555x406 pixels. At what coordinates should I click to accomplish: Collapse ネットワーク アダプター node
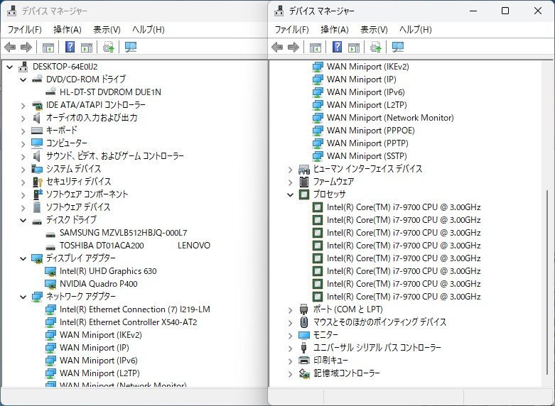coord(23,297)
